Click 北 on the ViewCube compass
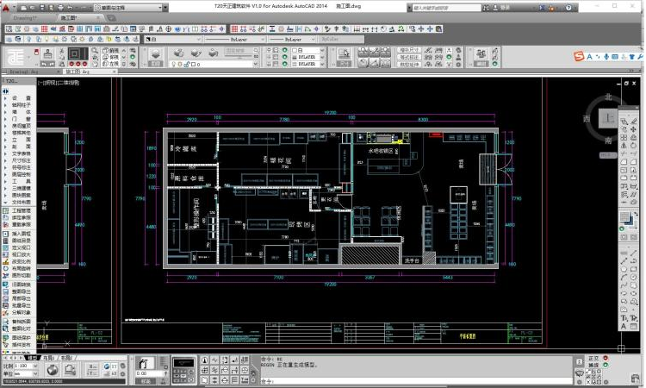Screen dimensions: 646x388 point(608,97)
